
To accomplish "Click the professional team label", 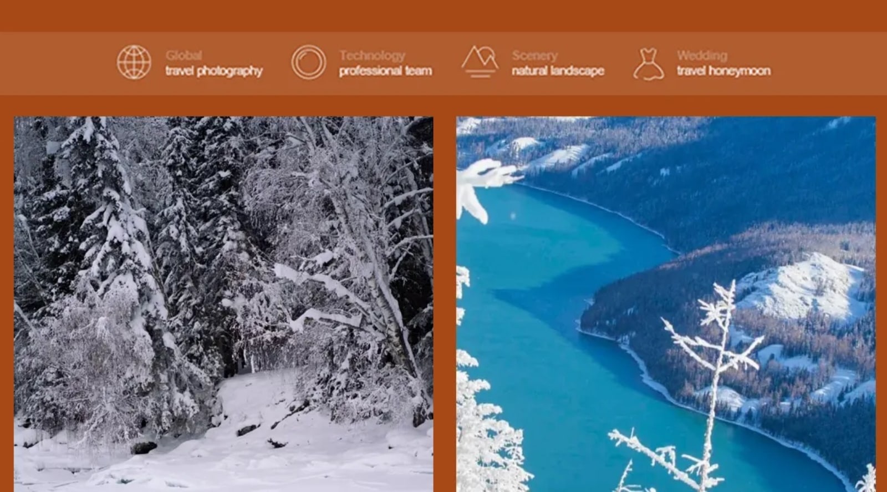I will coord(385,71).
